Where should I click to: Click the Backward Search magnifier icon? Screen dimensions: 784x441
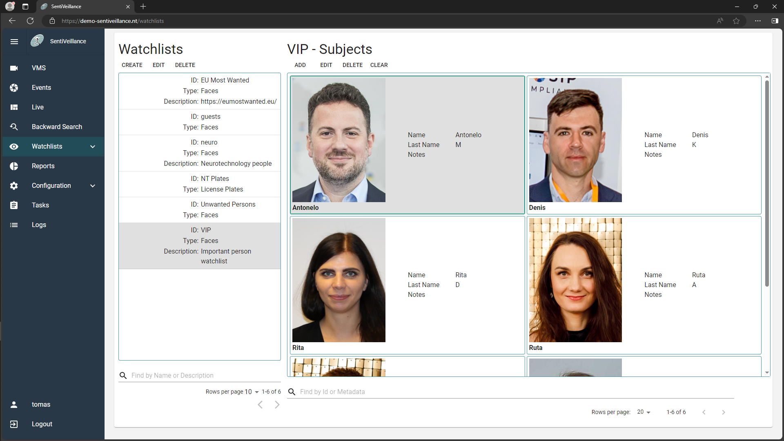(14, 127)
